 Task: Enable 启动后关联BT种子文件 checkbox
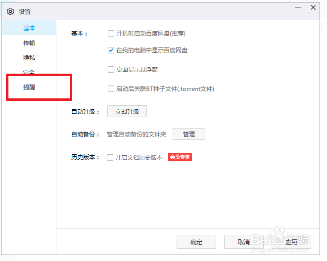[111, 89]
